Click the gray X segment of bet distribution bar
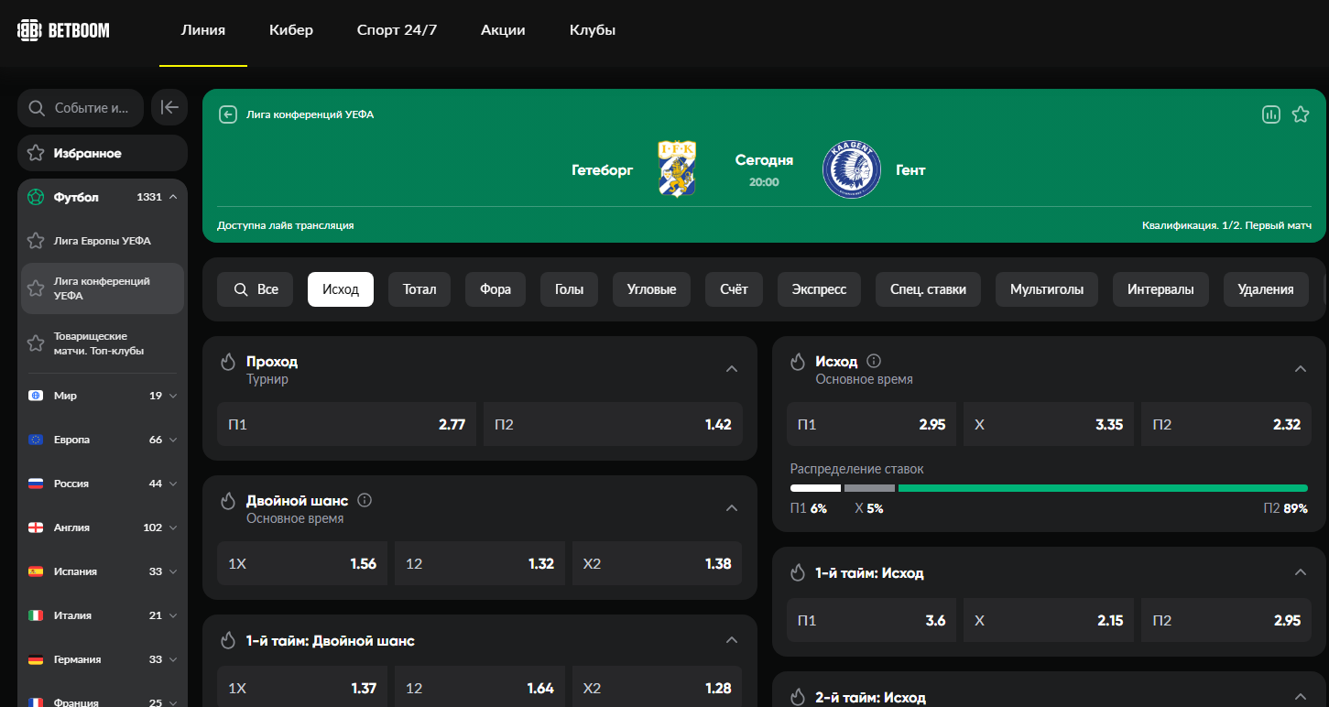The width and height of the screenshot is (1329, 707). tap(869, 488)
